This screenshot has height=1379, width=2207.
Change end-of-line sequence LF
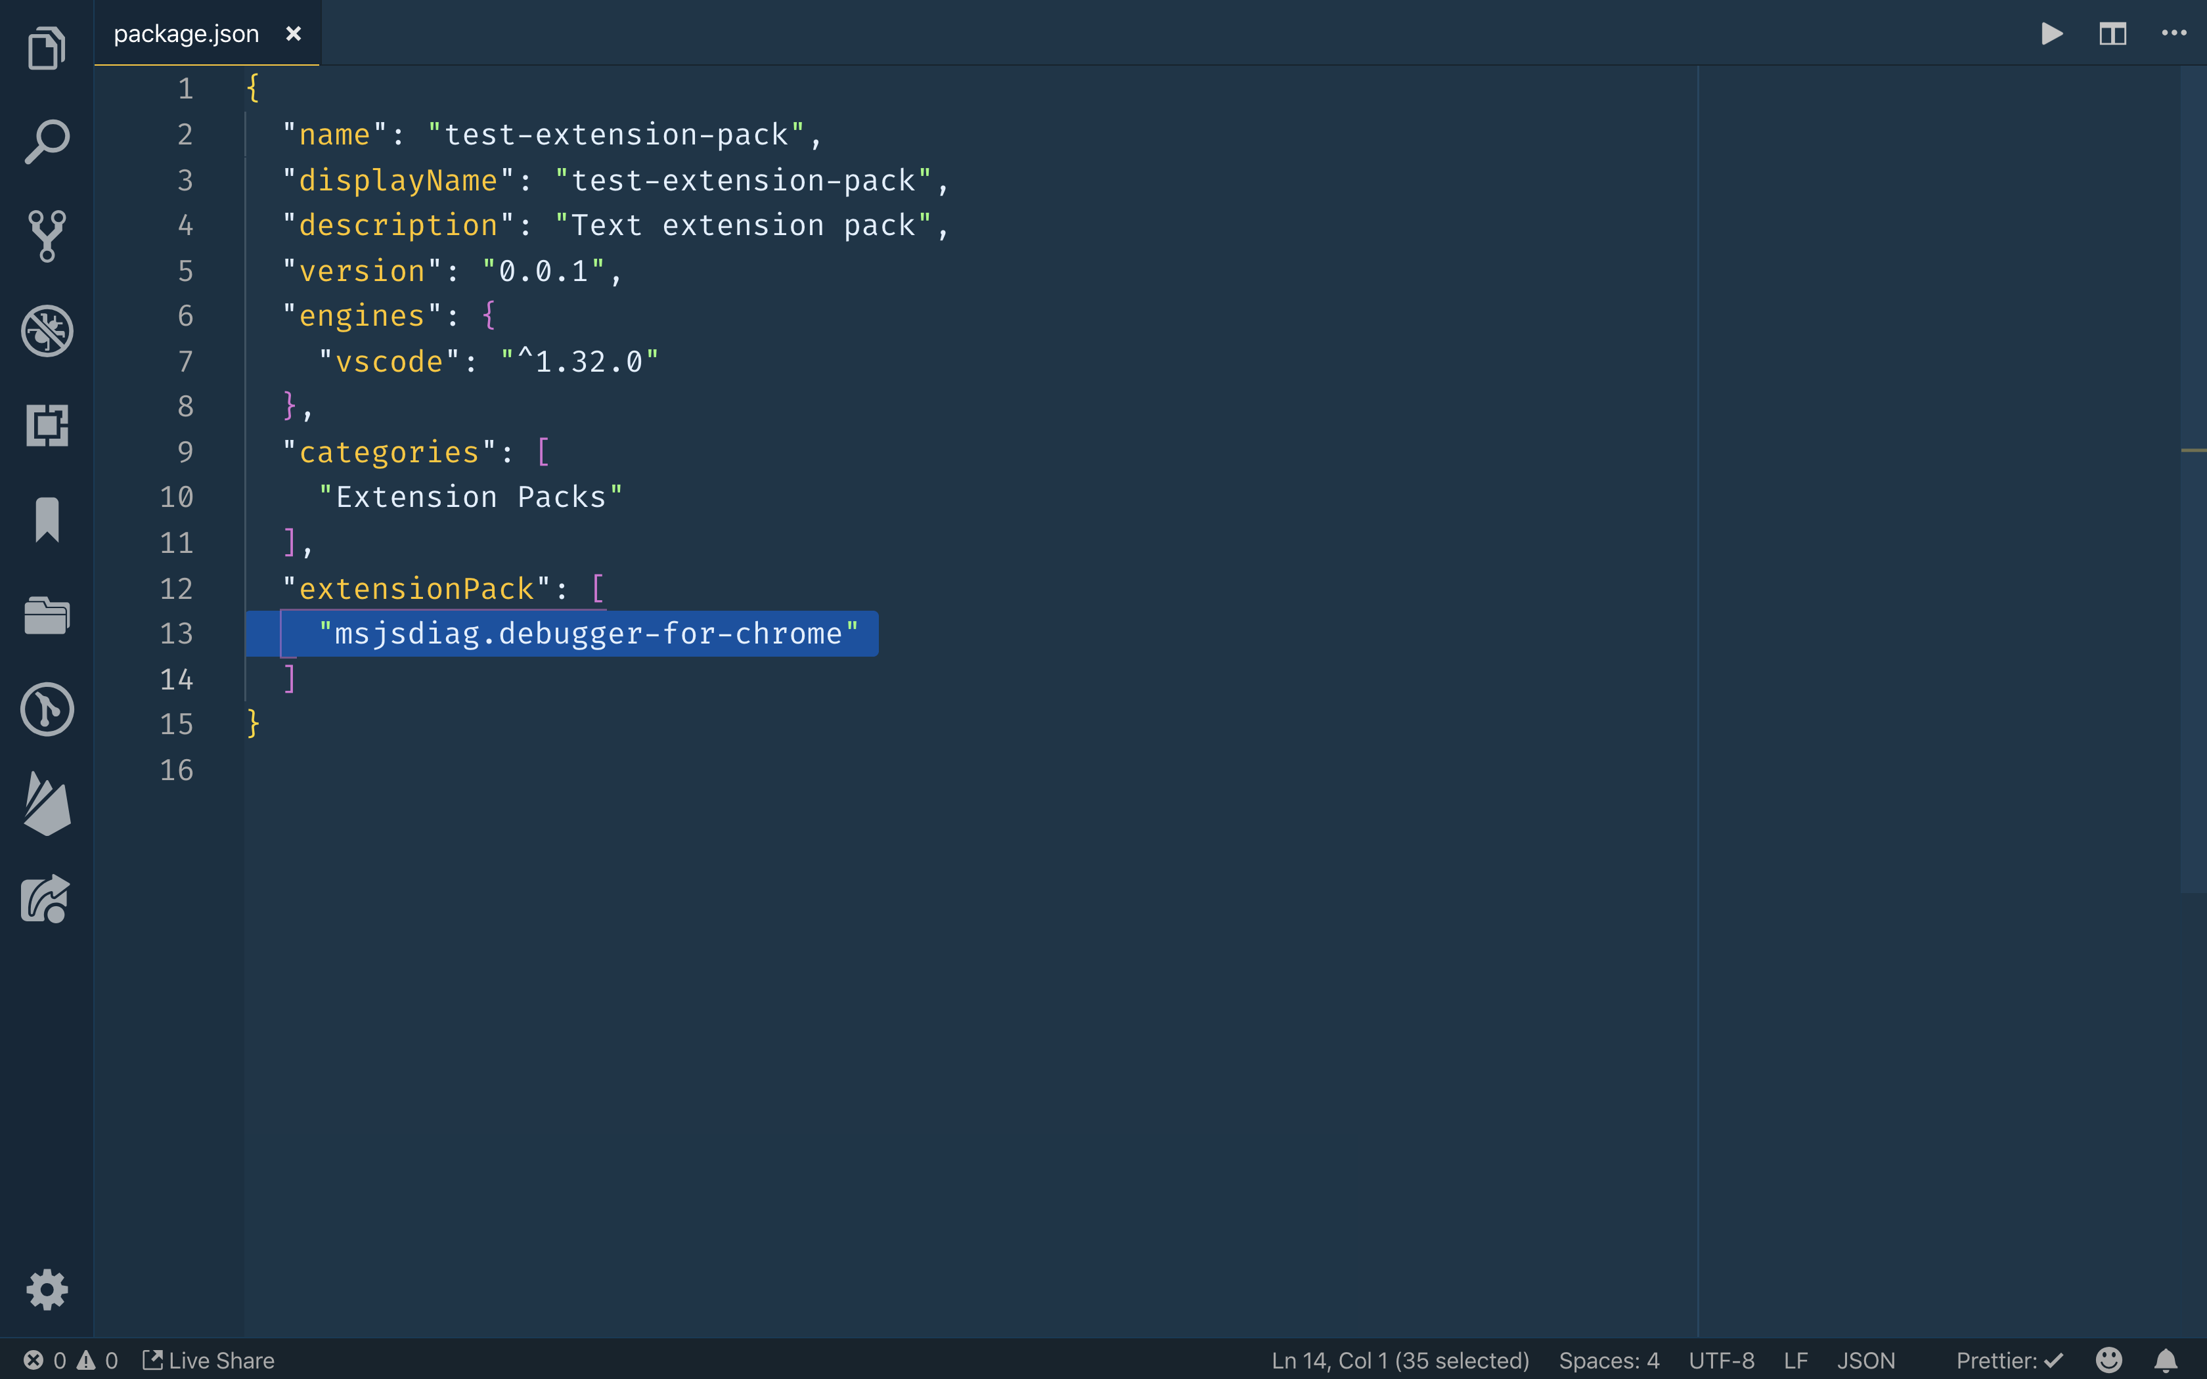tap(1795, 1361)
